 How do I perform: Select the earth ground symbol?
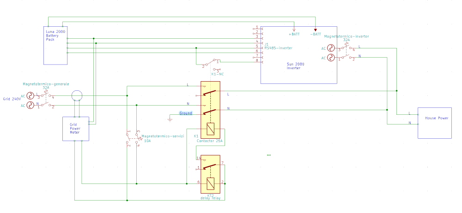click(170, 119)
